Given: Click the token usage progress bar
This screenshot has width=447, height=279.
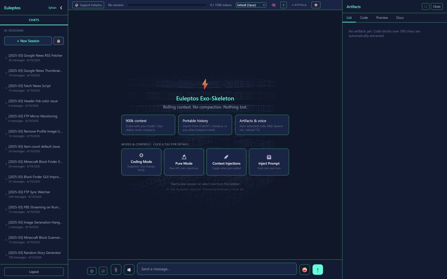Looking at the screenshot, I should (x=167, y=5).
